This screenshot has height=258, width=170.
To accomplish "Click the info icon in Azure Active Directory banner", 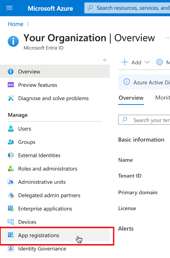I will pos(127,82).
